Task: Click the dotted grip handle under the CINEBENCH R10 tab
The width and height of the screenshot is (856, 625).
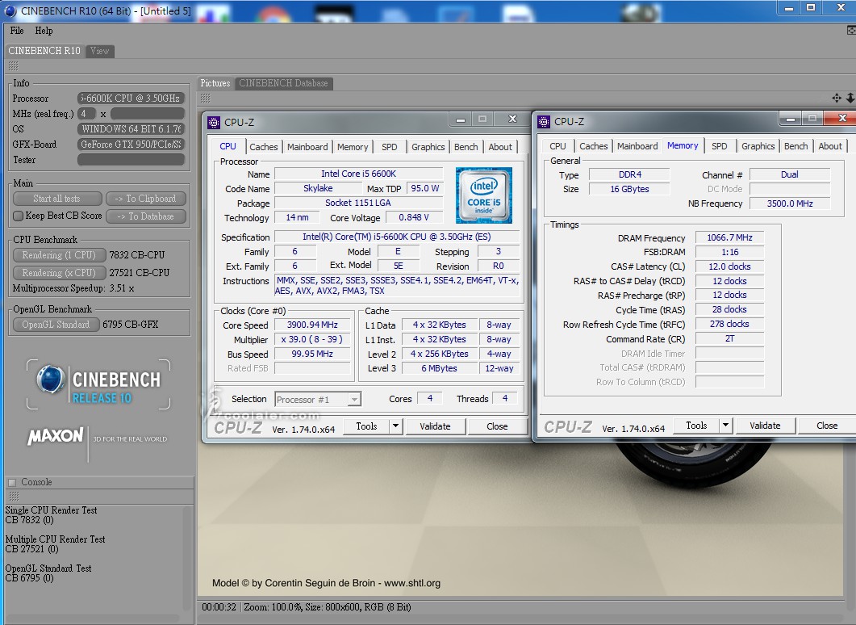Action: pos(14,66)
